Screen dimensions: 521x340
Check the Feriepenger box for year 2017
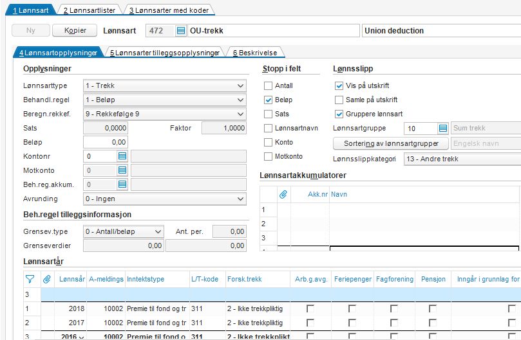click(x=352, y=323)
